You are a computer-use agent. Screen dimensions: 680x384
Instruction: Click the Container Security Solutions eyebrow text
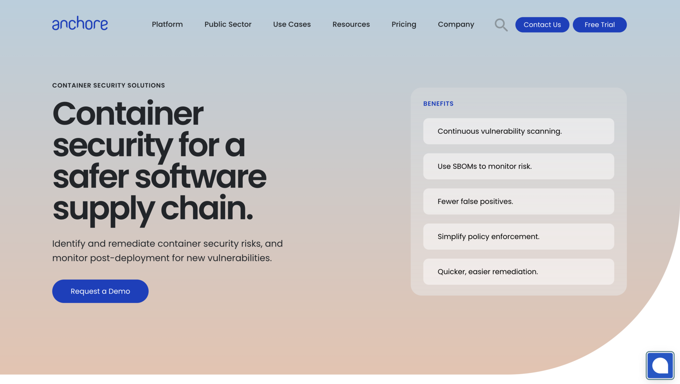[x=108, y=85]
